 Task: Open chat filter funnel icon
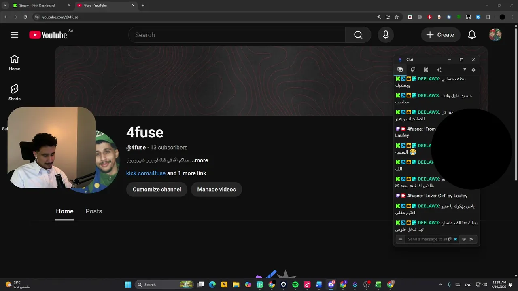(465, 70)
